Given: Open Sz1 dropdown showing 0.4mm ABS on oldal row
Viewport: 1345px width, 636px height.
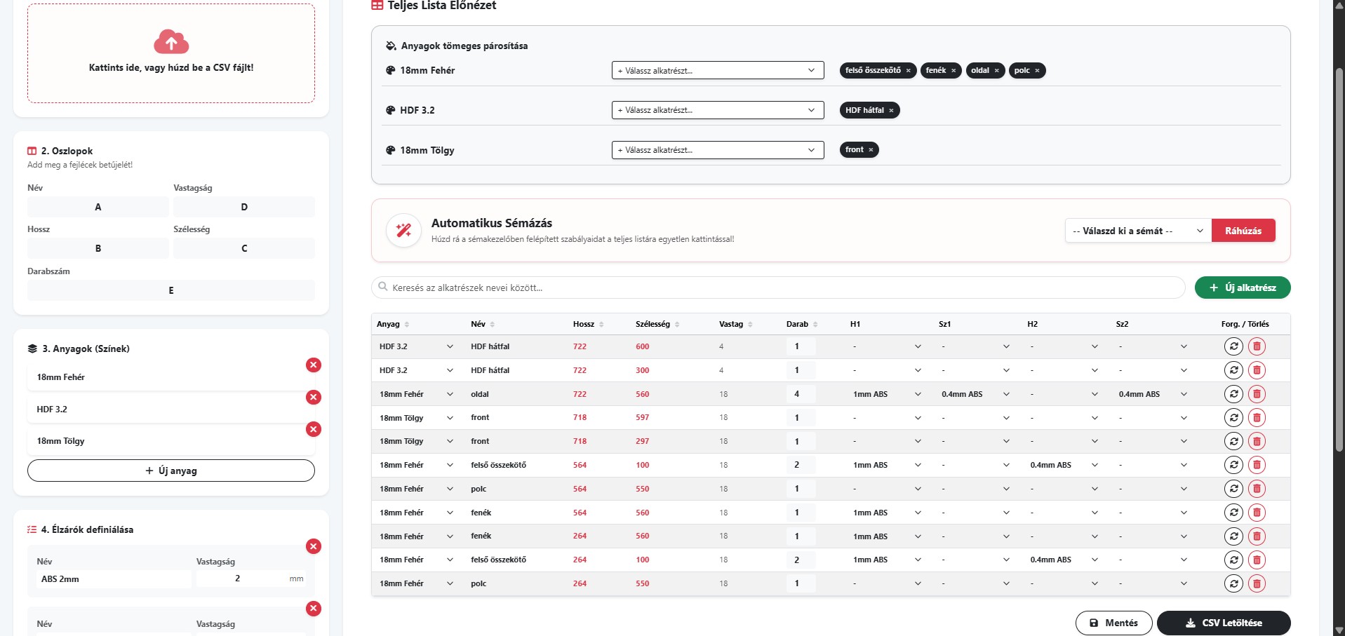Looking at the screenshot, I should [x=976, y=394].
